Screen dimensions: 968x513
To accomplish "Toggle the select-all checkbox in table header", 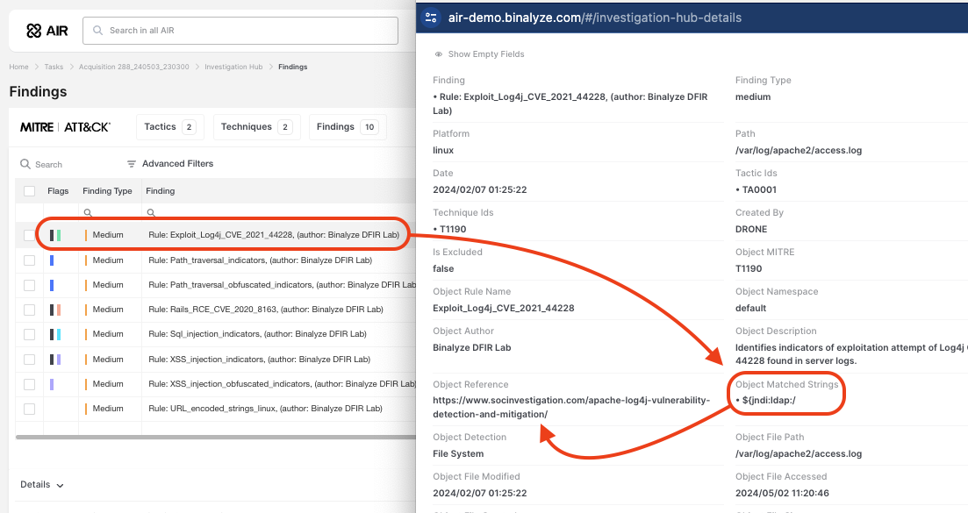I will (30, 191).
